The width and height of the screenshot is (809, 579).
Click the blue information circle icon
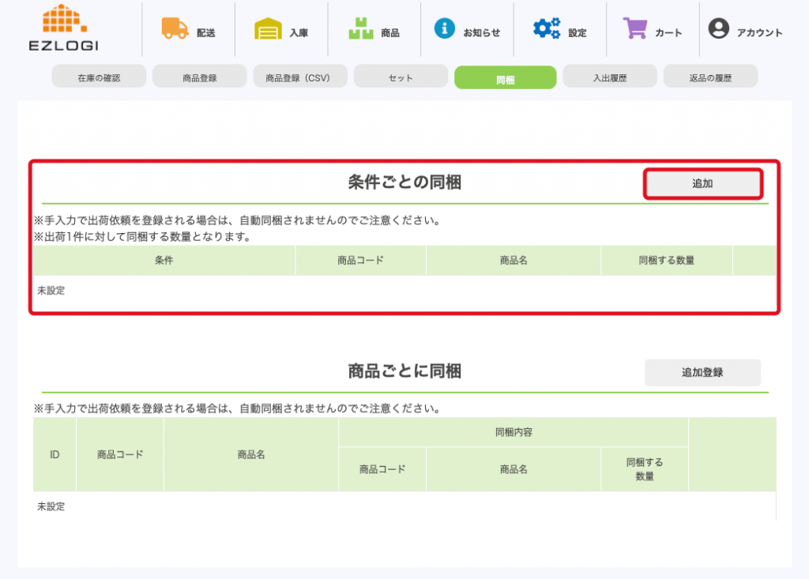[x=445, y=28]
